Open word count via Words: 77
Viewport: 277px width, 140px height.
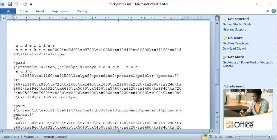[x=31, y=137]
